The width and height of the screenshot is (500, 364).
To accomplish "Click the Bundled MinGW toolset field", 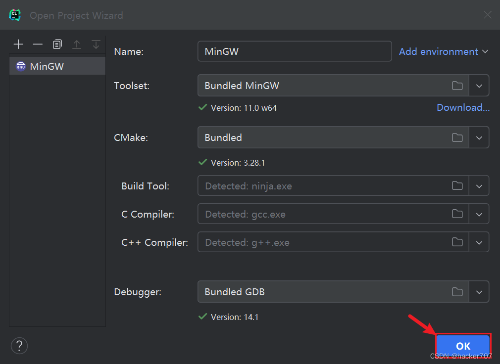I will (333, 86).
